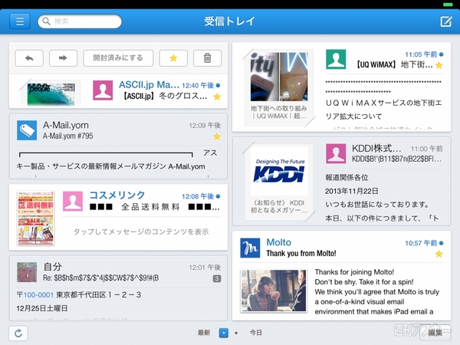Select date text 2013年11月22日
This screenshot has height=345, width=460.
coord(351,191)
